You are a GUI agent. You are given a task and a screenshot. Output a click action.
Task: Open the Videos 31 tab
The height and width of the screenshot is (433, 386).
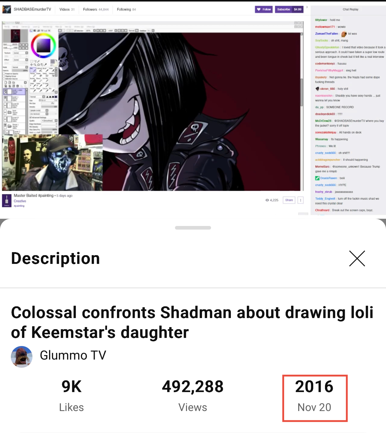(x=67, y=9)
